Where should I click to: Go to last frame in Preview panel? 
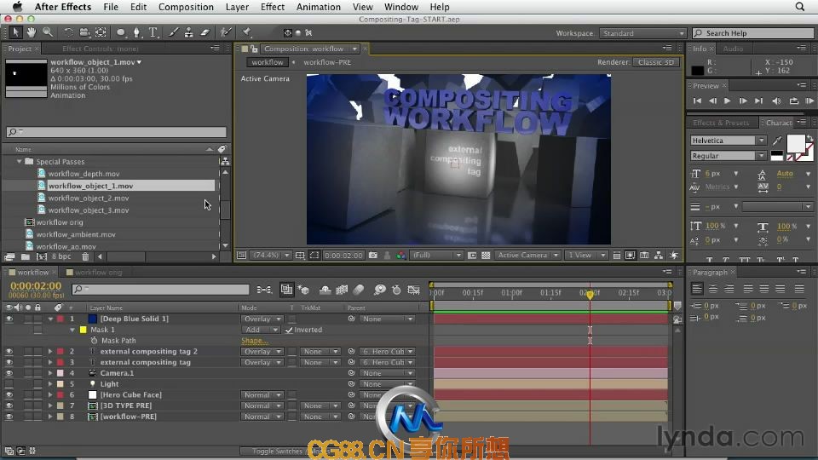coord(758,101)
